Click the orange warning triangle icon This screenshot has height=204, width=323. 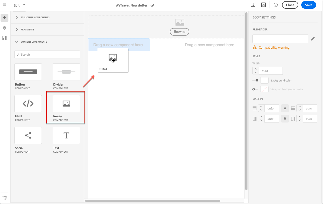(255, 47)
